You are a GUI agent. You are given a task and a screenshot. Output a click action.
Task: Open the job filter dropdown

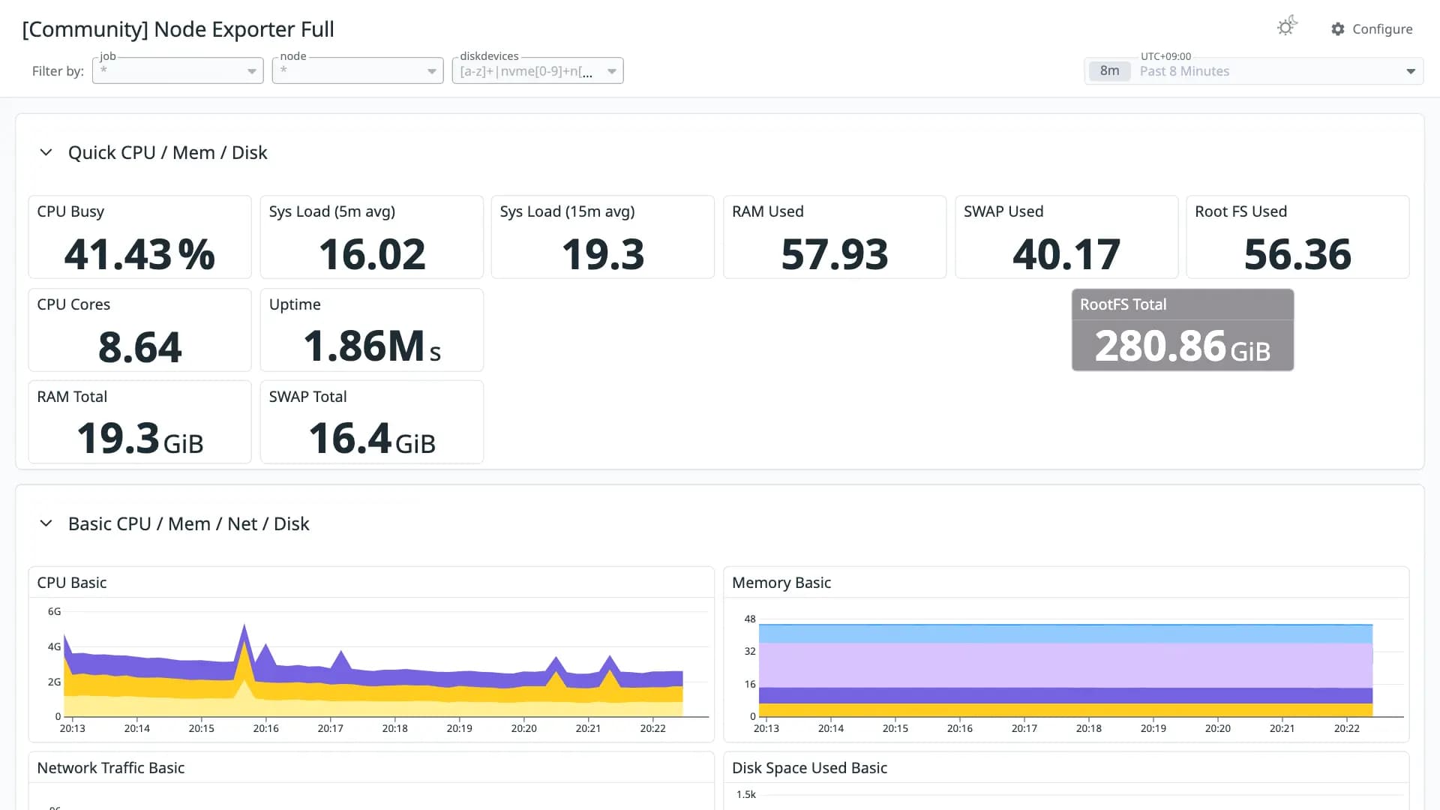(x=178, y=70)
